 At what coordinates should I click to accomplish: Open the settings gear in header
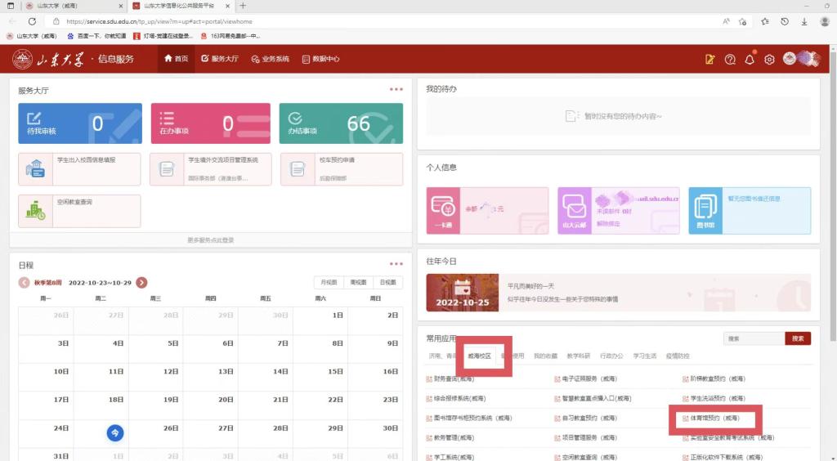coord(769,59)
